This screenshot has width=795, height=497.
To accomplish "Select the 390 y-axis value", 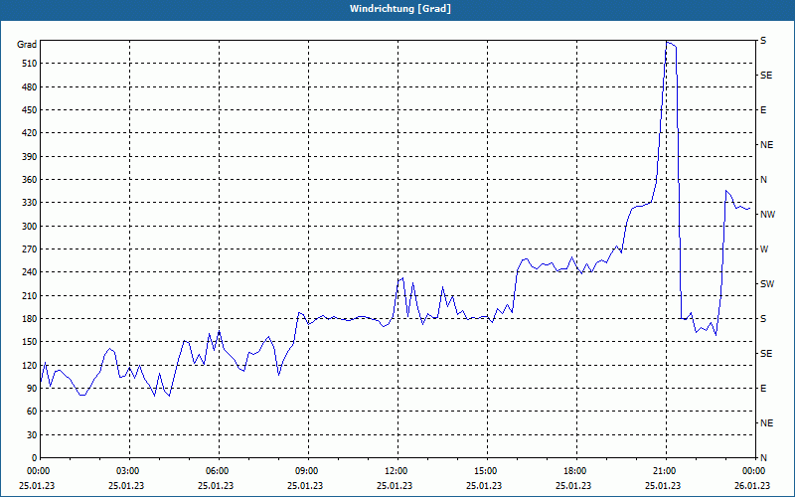I will (30, 156).
